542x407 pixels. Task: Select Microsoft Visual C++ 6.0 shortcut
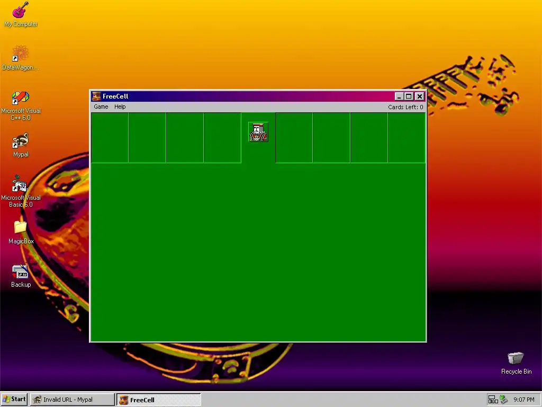(x=21, y=105)
